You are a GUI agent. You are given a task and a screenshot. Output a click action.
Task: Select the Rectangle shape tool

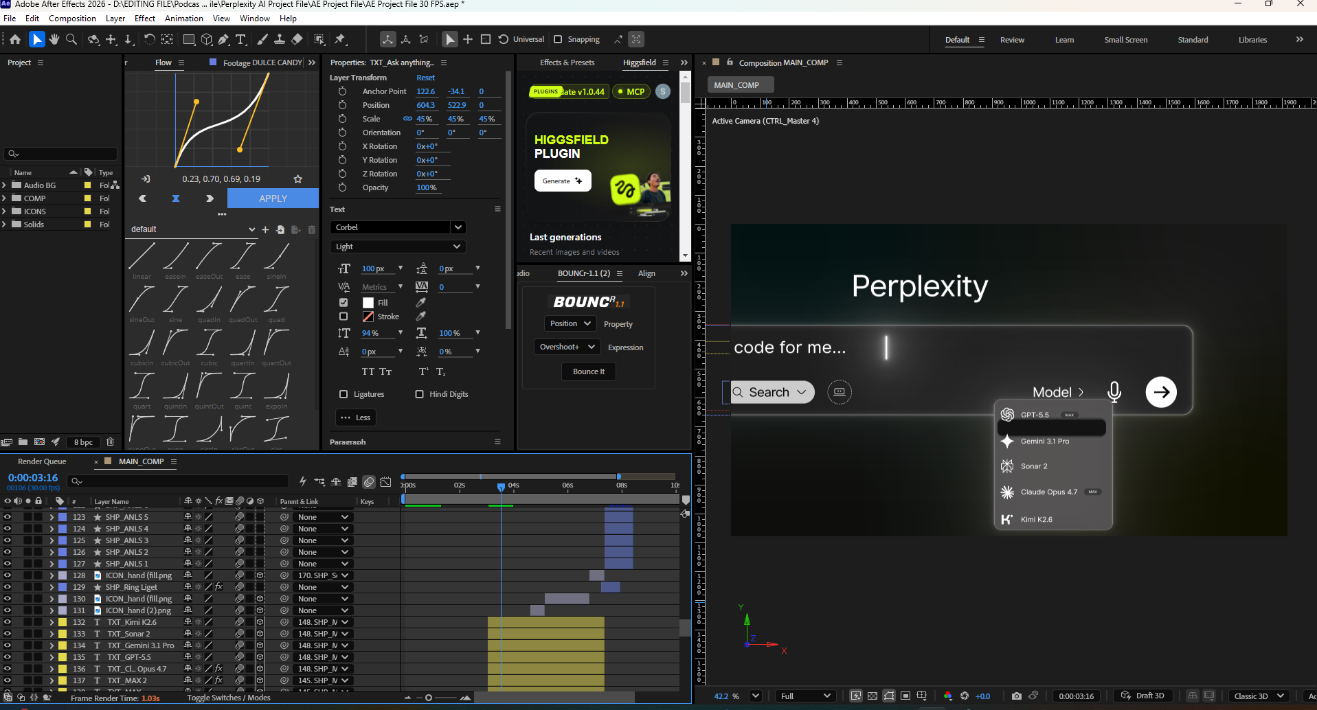[189, 39]
